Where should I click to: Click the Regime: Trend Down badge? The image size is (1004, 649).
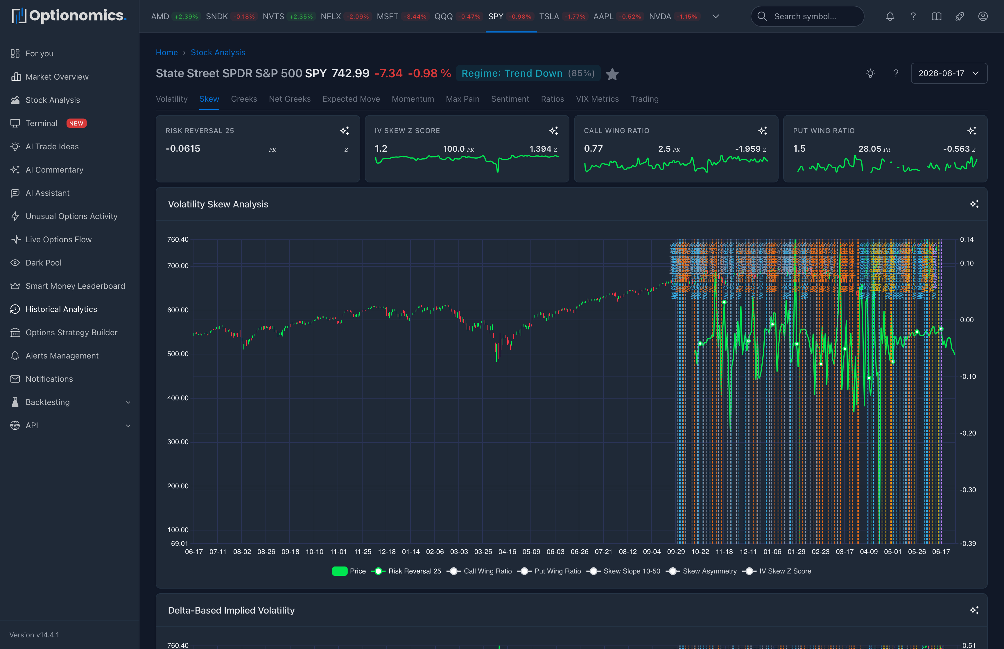[x=528, y=73]
